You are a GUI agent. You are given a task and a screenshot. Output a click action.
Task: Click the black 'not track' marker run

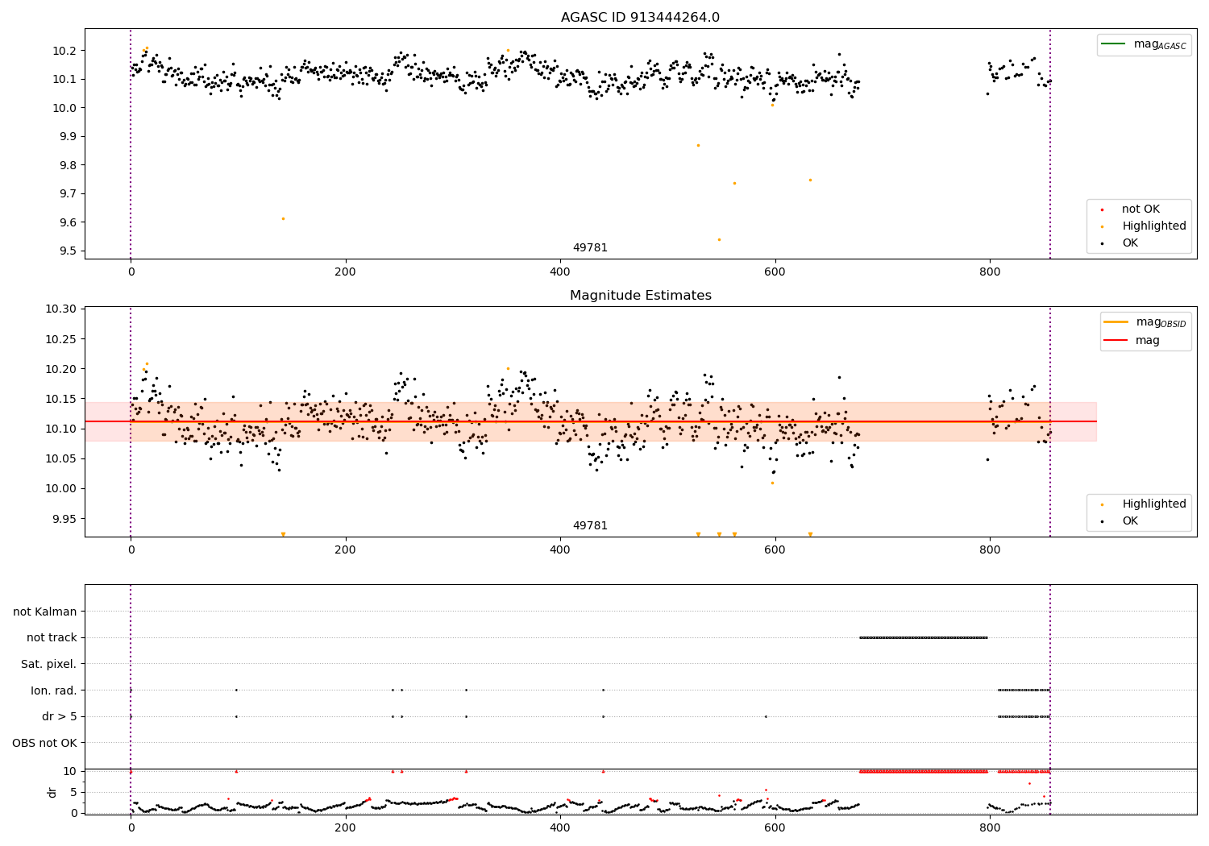click(924, 637)
